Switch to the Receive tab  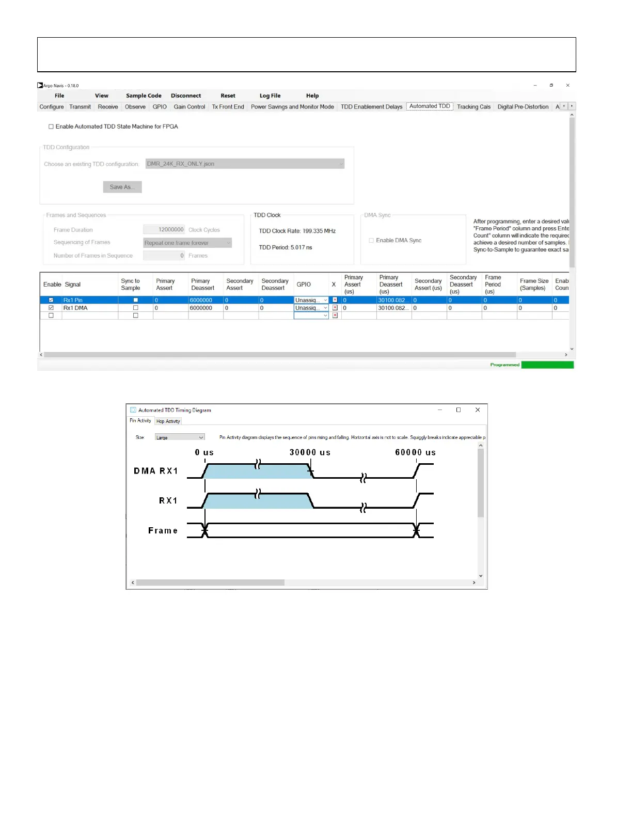[108, 107]
